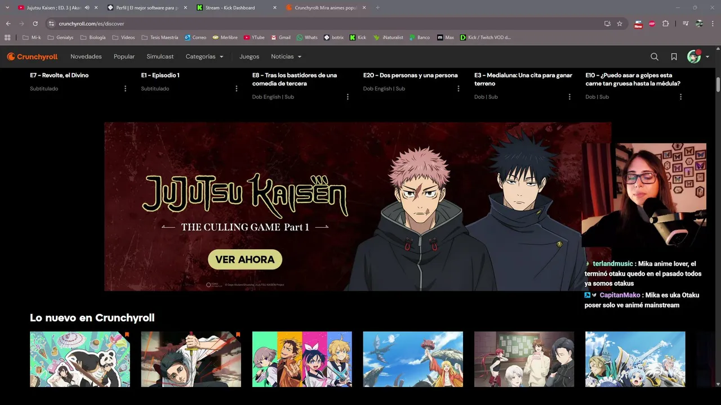Open the Simulcast menu item
This screenshot has width=721, height=405.
[160, 57]
